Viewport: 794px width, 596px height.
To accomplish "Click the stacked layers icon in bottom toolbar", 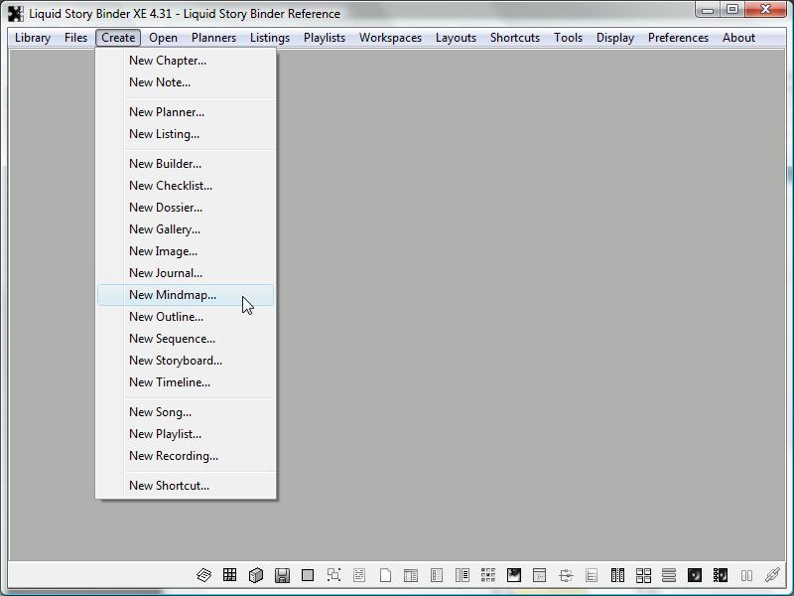I will point(203,575).
